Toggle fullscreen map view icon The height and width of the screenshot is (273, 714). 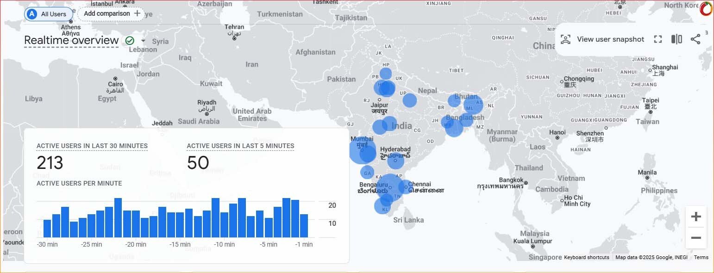[x=658, y=39]
